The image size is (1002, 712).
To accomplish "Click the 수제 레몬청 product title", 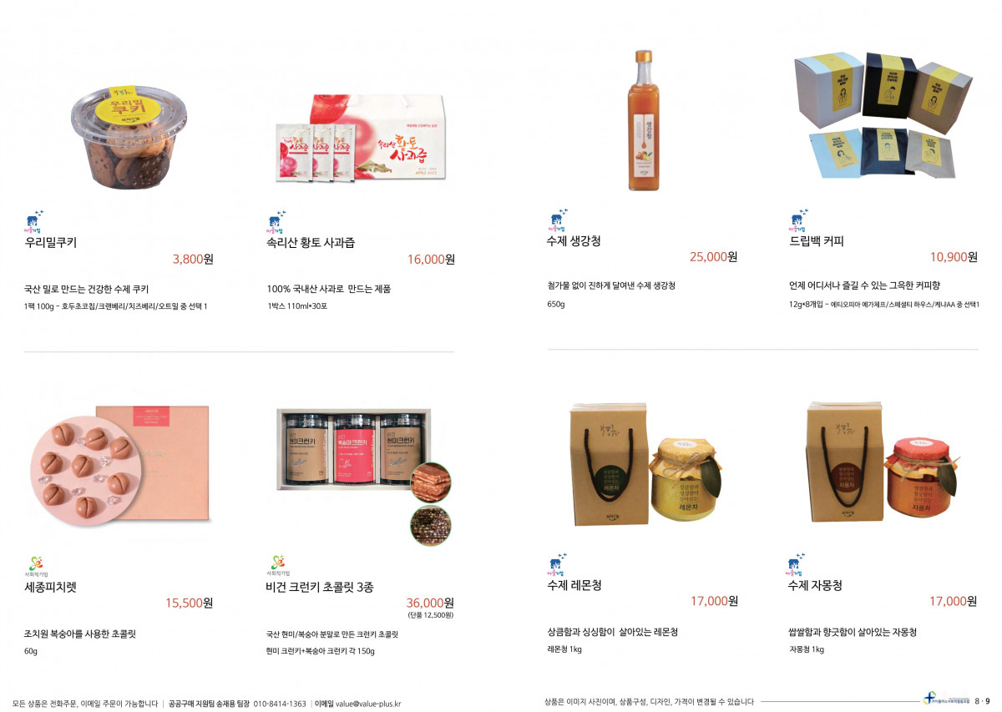I will point(574,585).
